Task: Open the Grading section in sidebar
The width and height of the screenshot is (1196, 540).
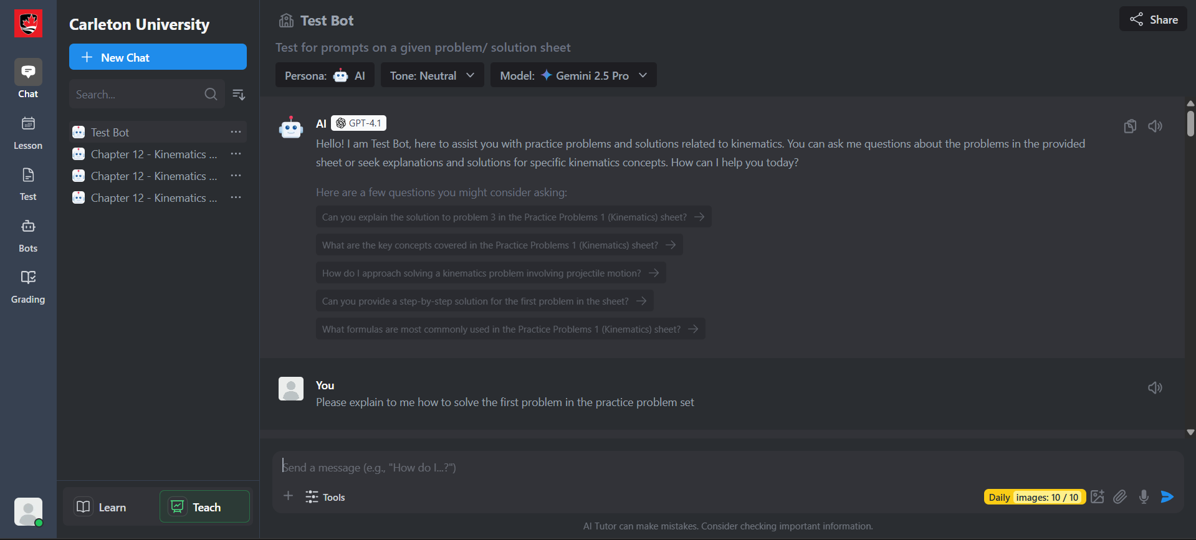Action: [x=28, y=287]
